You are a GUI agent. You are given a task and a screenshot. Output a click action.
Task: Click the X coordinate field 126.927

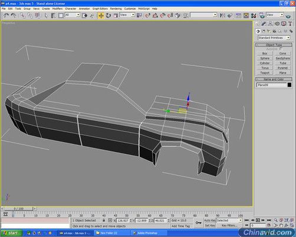pos(123,220)
